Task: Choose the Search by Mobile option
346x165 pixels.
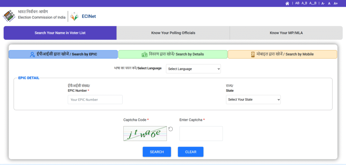Action: (x=282, y=54)
